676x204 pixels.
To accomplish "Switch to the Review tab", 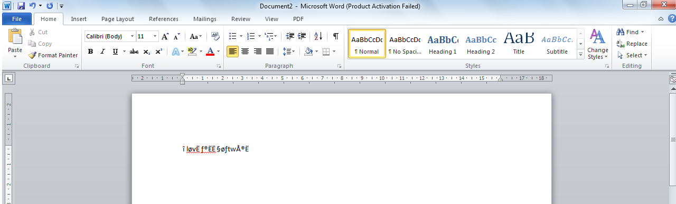I will [x=240, y=19].
